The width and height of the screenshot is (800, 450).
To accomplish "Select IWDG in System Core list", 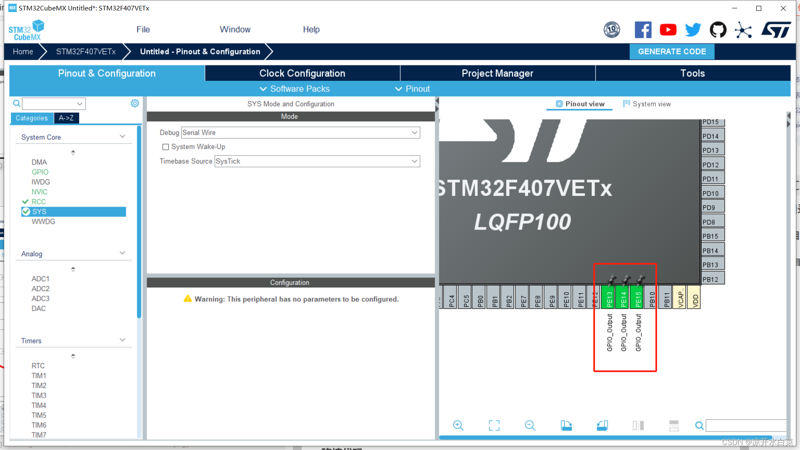I will 41,182.
